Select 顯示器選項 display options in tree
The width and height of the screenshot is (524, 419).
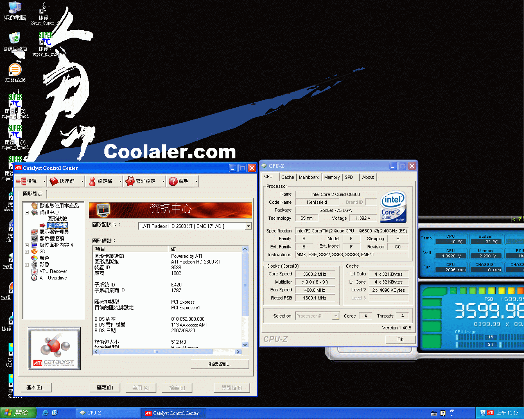pos(52,239)
